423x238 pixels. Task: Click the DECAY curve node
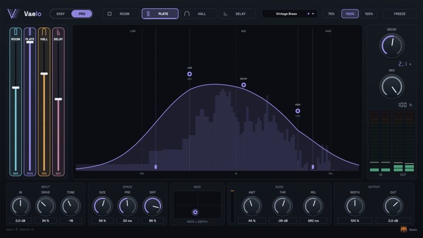(x=244, y=85)
